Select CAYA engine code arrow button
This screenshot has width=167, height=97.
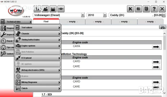(156, 47)
